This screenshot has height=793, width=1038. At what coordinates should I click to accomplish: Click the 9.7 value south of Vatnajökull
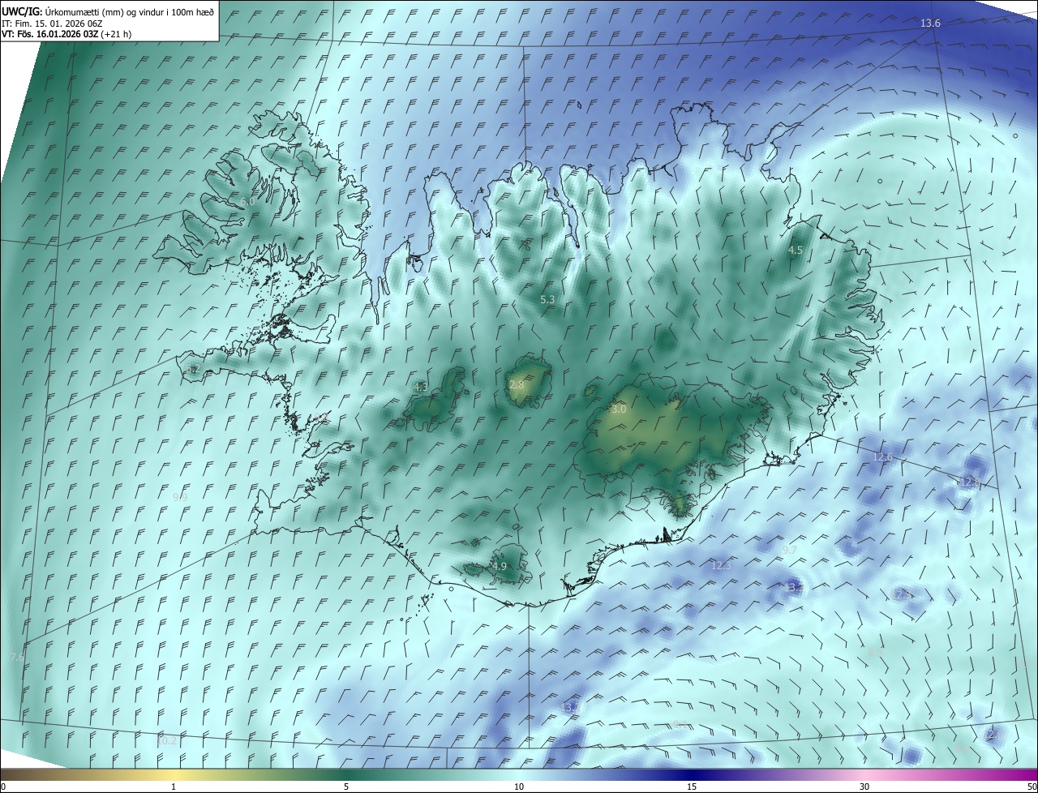click(x=789, y=550)
